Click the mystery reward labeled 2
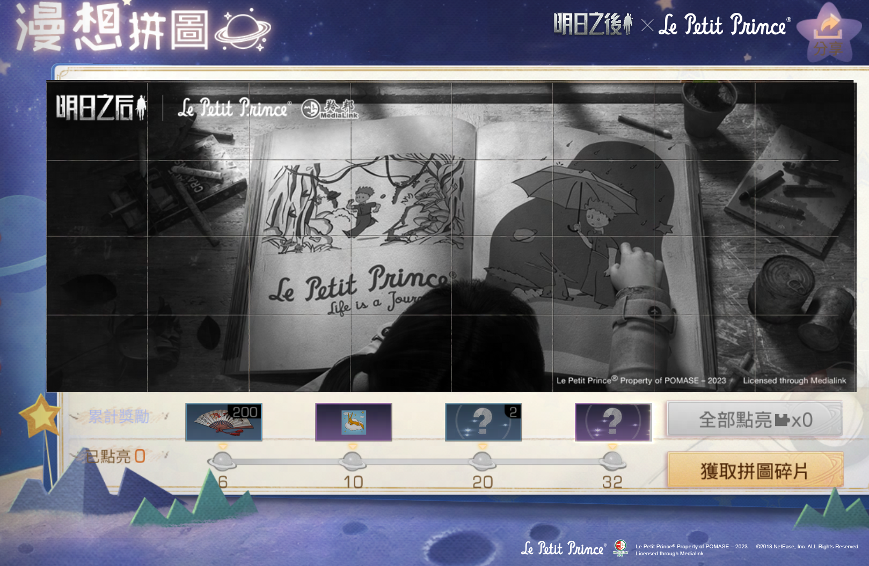This screenshot has width=869, height=566. click(483, 422)
